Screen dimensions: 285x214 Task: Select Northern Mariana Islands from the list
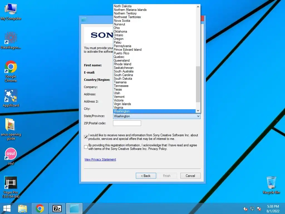coord(154,10)
